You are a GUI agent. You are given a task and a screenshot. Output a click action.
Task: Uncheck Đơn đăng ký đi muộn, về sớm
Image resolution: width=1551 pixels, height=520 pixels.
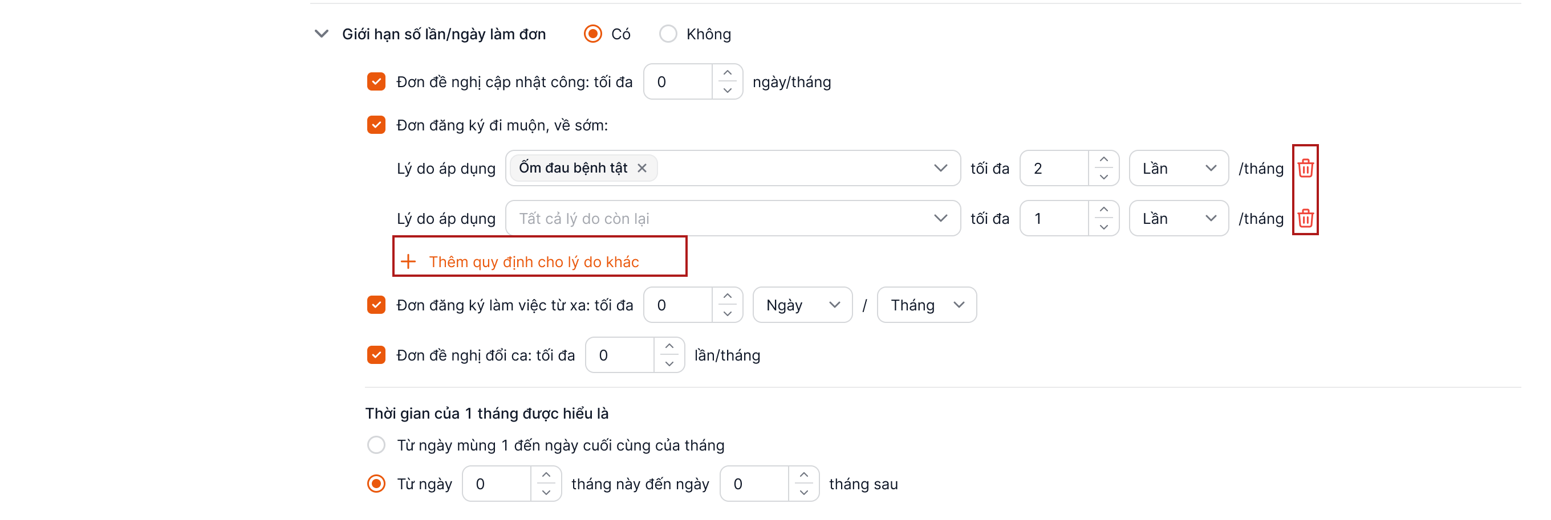pyautogui.click(x=376, y=125)
